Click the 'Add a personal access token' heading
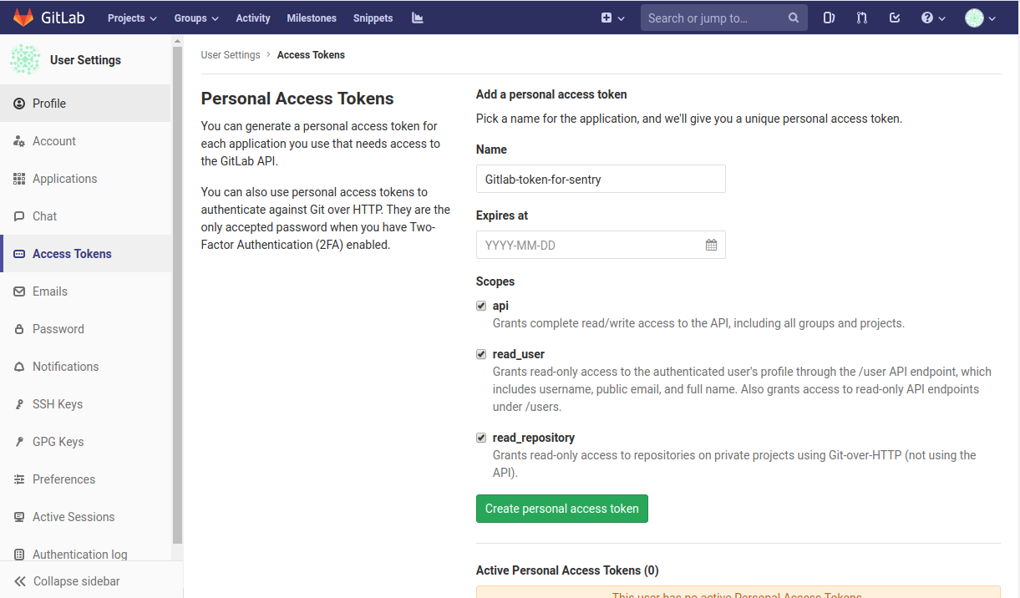Viewport: 1020px width, 598px height. click(551, 94)
